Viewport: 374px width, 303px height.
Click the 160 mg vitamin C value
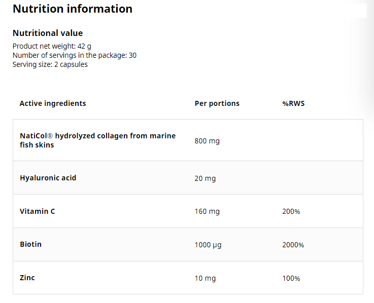point(207,211)
